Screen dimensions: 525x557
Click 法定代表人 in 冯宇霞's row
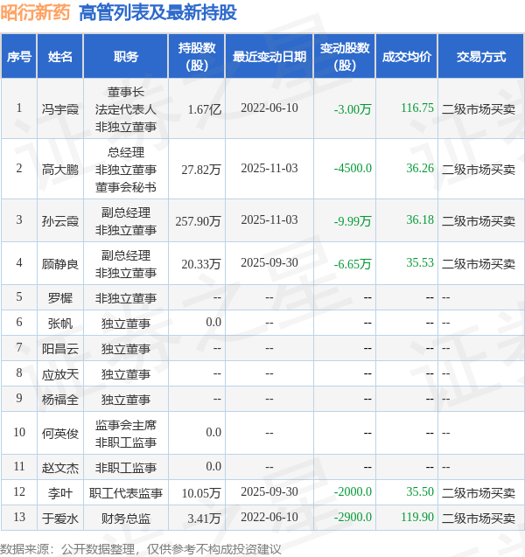tap(125, 109)
